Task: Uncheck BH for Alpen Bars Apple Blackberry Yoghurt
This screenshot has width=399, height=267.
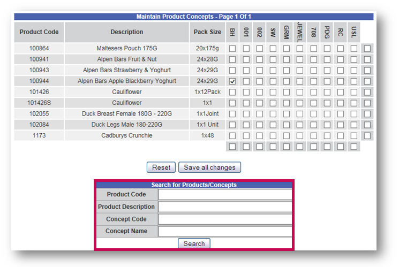Action: click(232, 81)
